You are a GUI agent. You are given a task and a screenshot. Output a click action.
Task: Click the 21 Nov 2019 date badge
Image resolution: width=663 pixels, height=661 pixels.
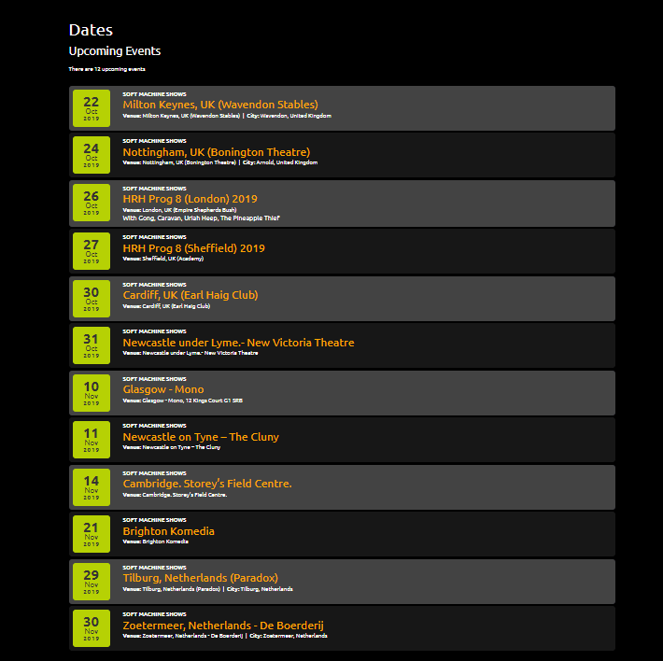click(92, 533)
